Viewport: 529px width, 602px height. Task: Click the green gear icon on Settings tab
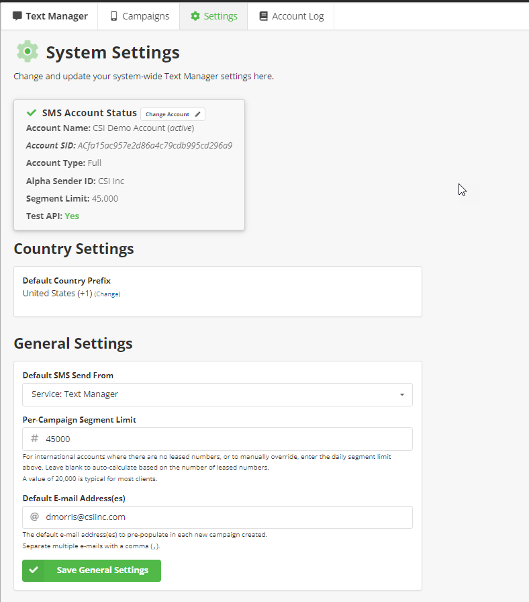(195, 16)
